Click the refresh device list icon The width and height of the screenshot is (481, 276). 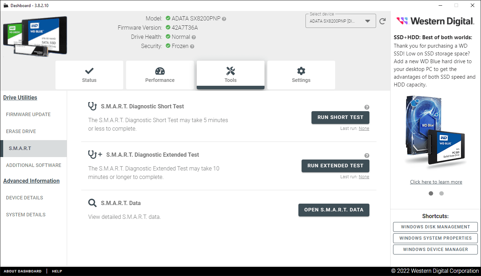click(x=382, y=21)
